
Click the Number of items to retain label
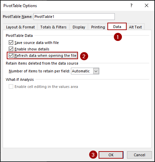39,71
